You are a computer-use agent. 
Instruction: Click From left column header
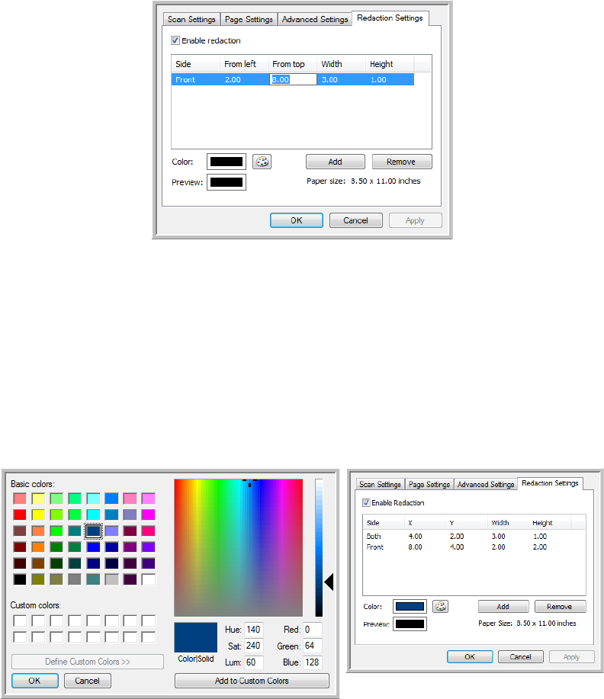[x=244, y=64]
